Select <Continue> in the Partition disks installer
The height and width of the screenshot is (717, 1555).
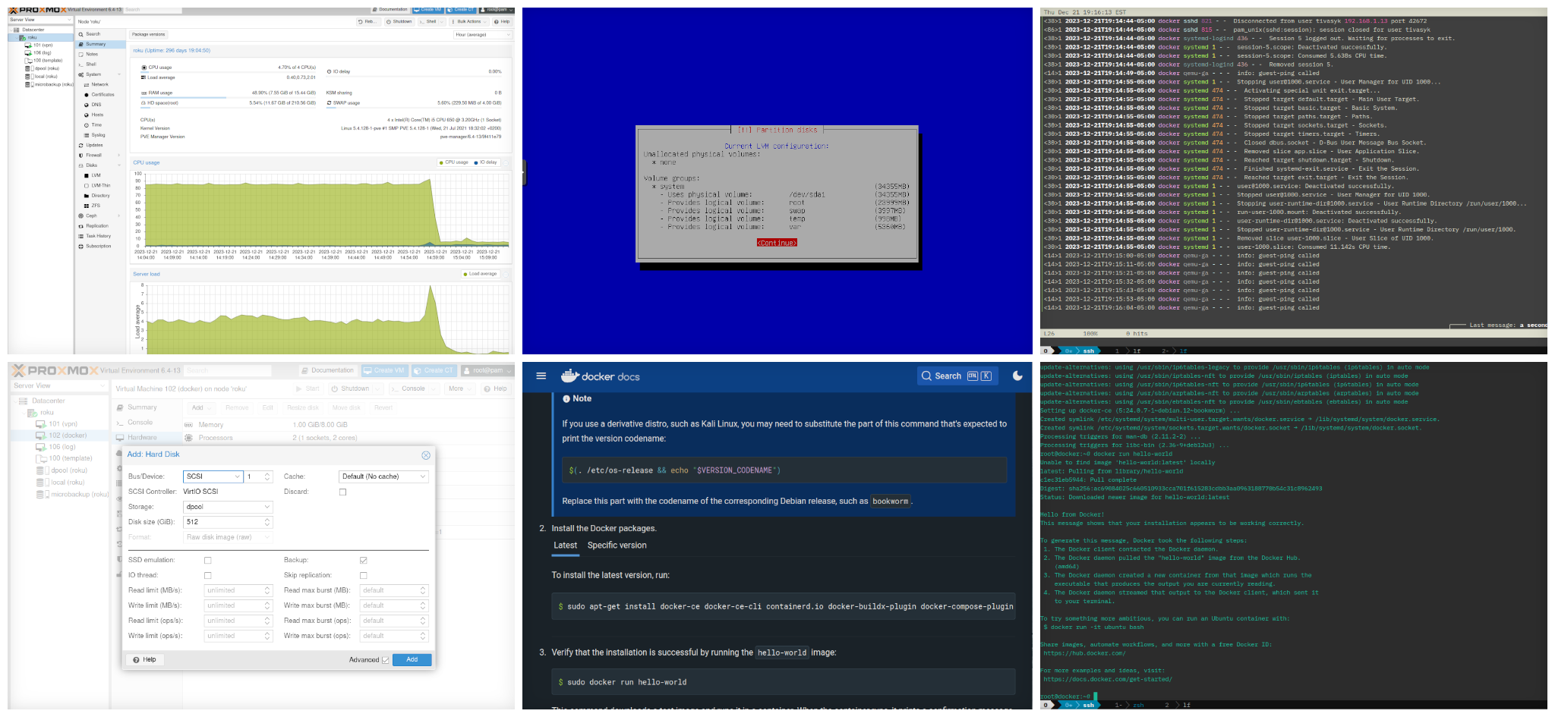777,243
